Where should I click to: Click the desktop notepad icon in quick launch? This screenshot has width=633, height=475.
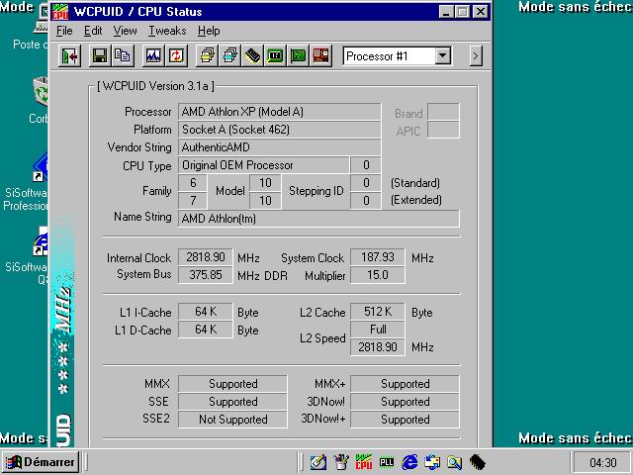point(318,462)
